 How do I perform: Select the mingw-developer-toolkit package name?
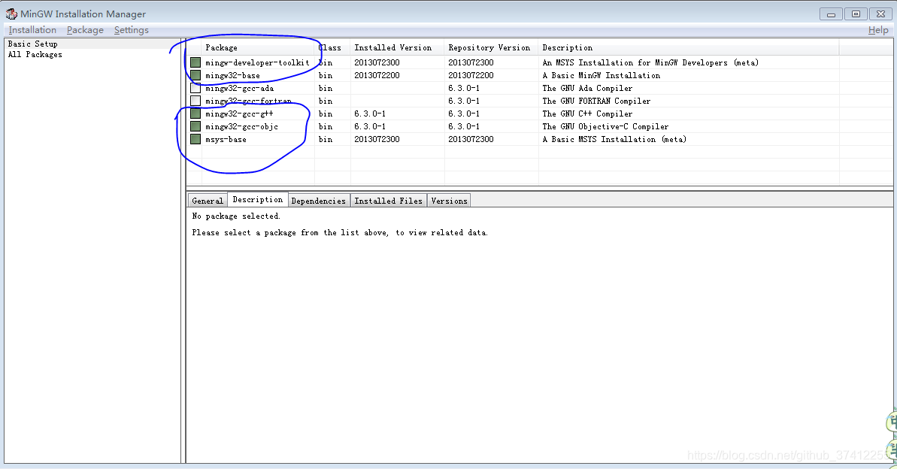pyautogui.click(x=257, y=63)
